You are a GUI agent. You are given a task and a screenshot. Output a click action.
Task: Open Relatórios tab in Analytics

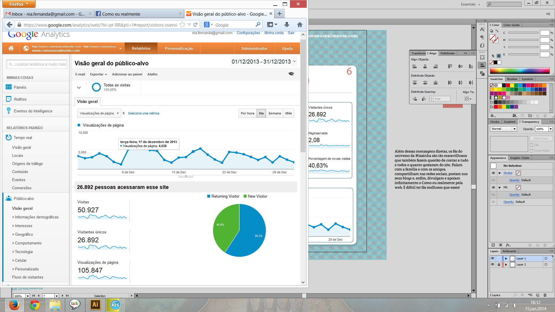coord(141,48)
